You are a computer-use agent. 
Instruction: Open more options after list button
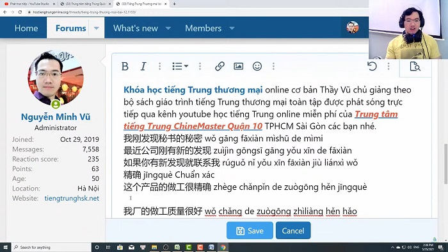(x=200, y=67)
